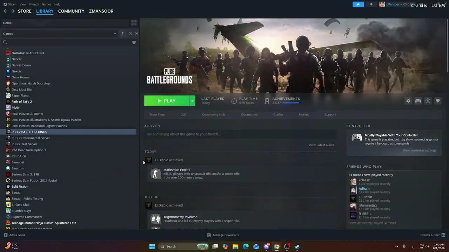Open the PUBG Market link

(x=304, y=114)
